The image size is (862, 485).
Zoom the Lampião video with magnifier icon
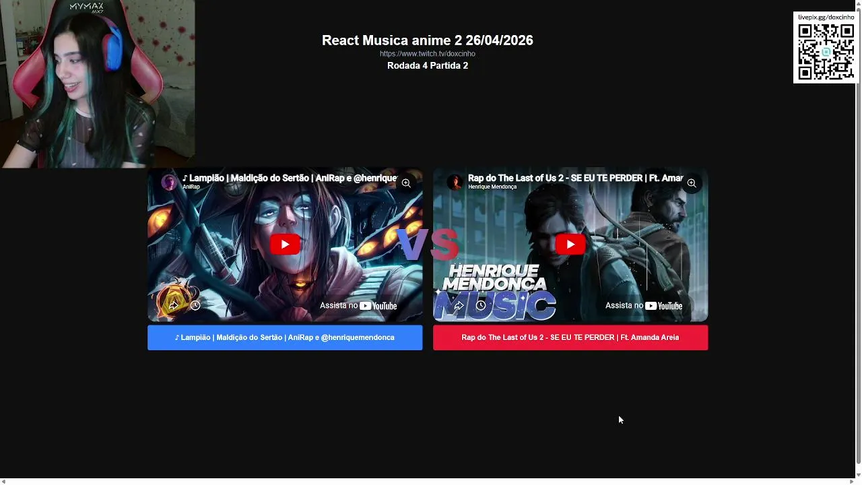click(406, 183)
